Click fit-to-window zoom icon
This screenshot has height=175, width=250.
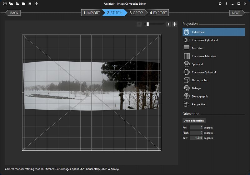(x=175, y=24)
